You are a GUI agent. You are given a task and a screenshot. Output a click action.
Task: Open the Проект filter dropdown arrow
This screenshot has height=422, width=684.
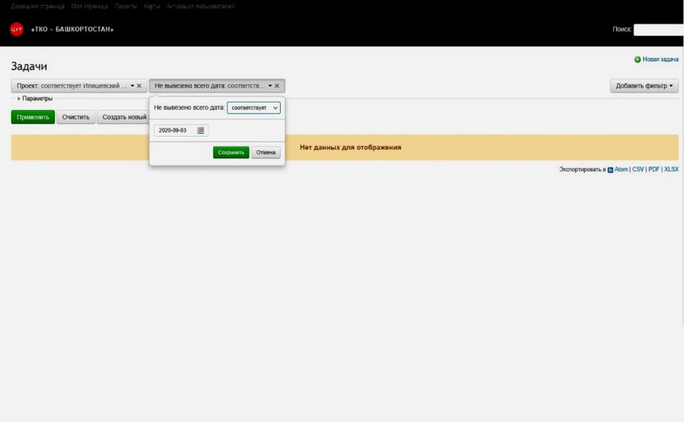132,86
